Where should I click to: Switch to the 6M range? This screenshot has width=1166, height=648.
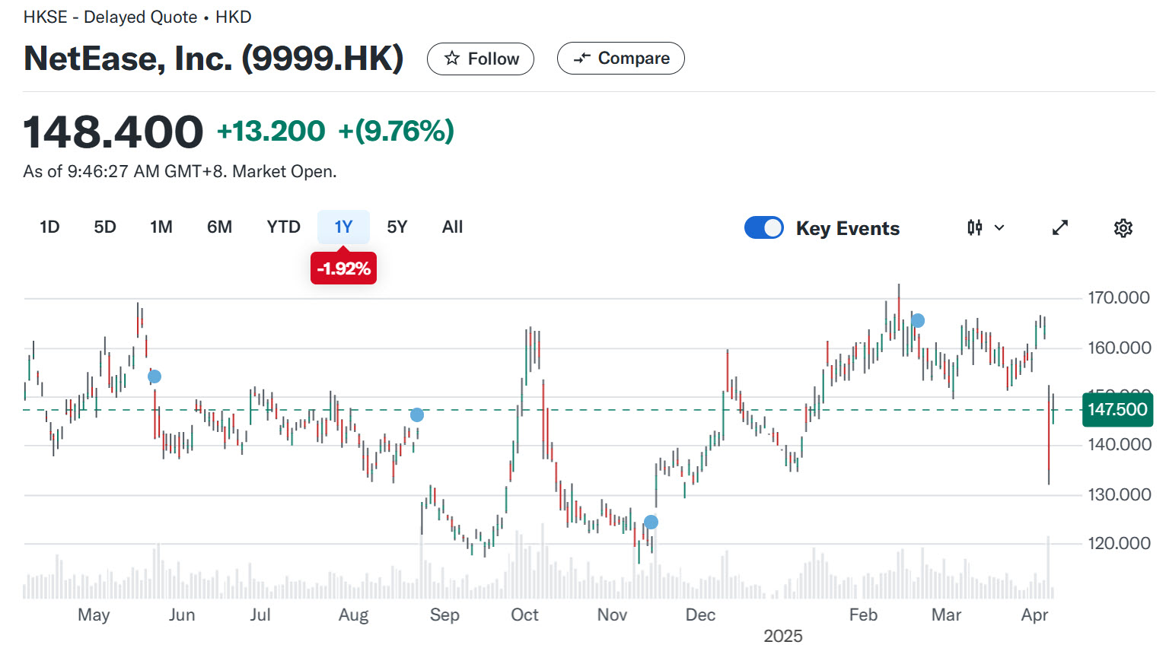[219, 227]
